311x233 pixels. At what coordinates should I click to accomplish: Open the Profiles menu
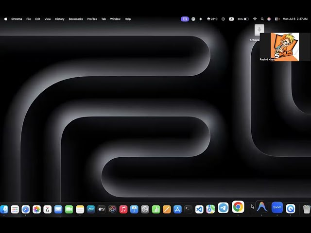click(92, 19)
